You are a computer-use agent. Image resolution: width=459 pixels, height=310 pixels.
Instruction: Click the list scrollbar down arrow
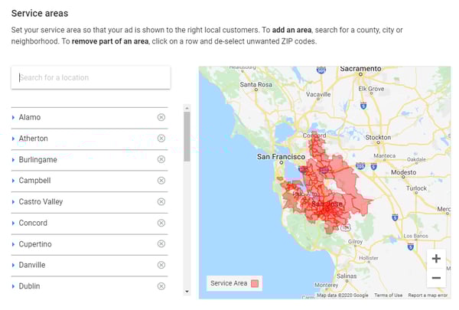pos(187,292)
